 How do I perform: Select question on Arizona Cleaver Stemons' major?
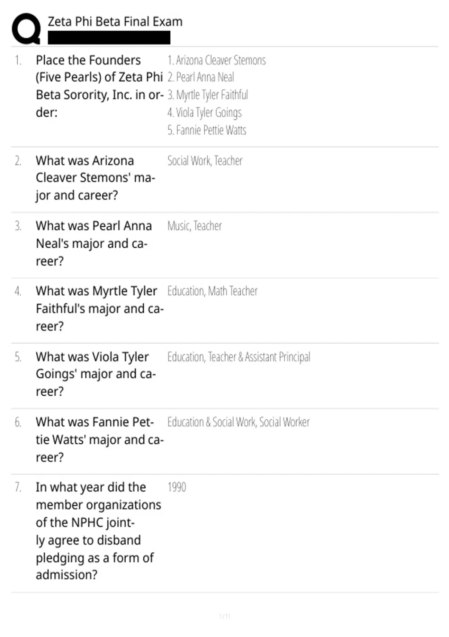pyautogui.click(x=95, y=178)
